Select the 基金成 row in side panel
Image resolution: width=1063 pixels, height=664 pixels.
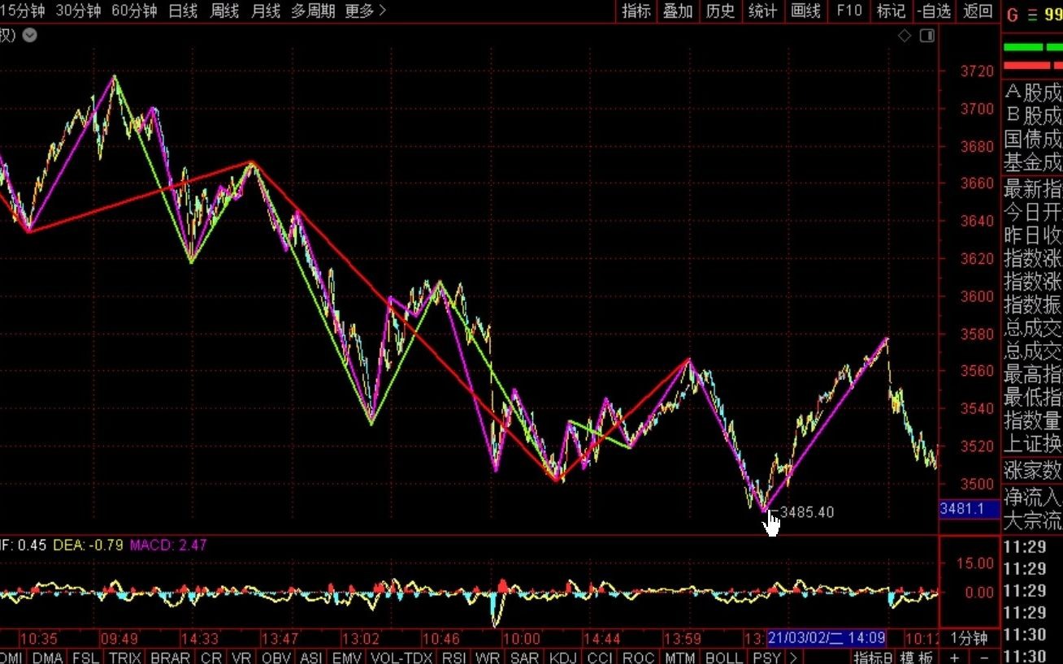[1032, 162]
